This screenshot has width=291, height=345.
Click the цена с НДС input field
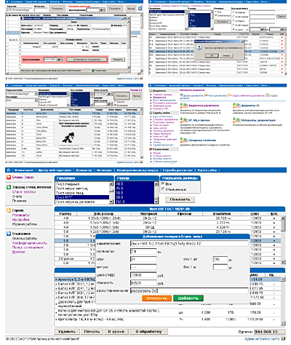[x=143, y=275]
